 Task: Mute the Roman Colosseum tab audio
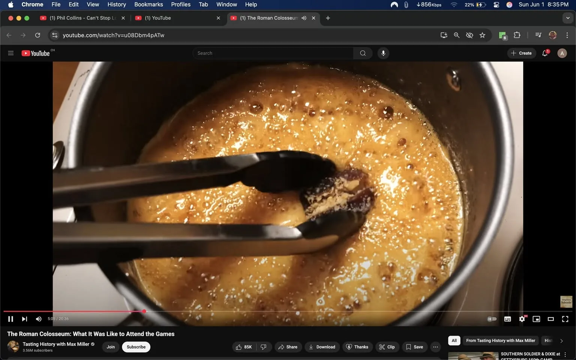[304, 18]
